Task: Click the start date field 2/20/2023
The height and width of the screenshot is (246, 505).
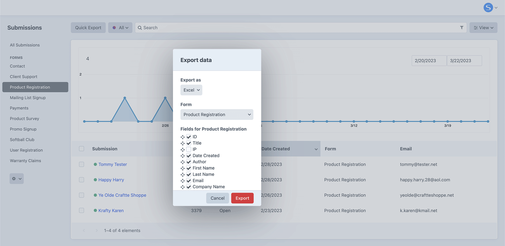Action: tap(429, 61)
